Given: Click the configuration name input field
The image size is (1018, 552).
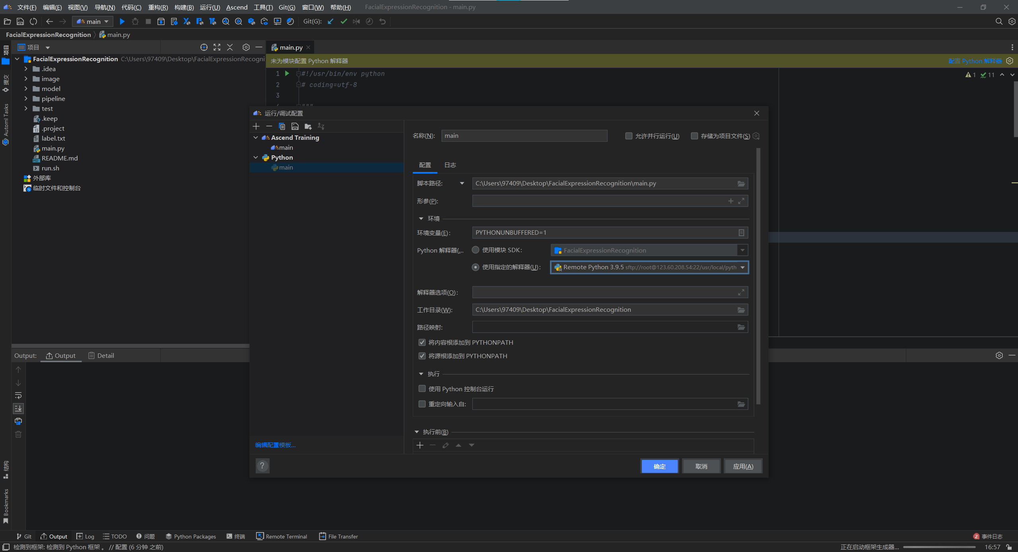Looking at the screenshot, I should tap(524, 136).
